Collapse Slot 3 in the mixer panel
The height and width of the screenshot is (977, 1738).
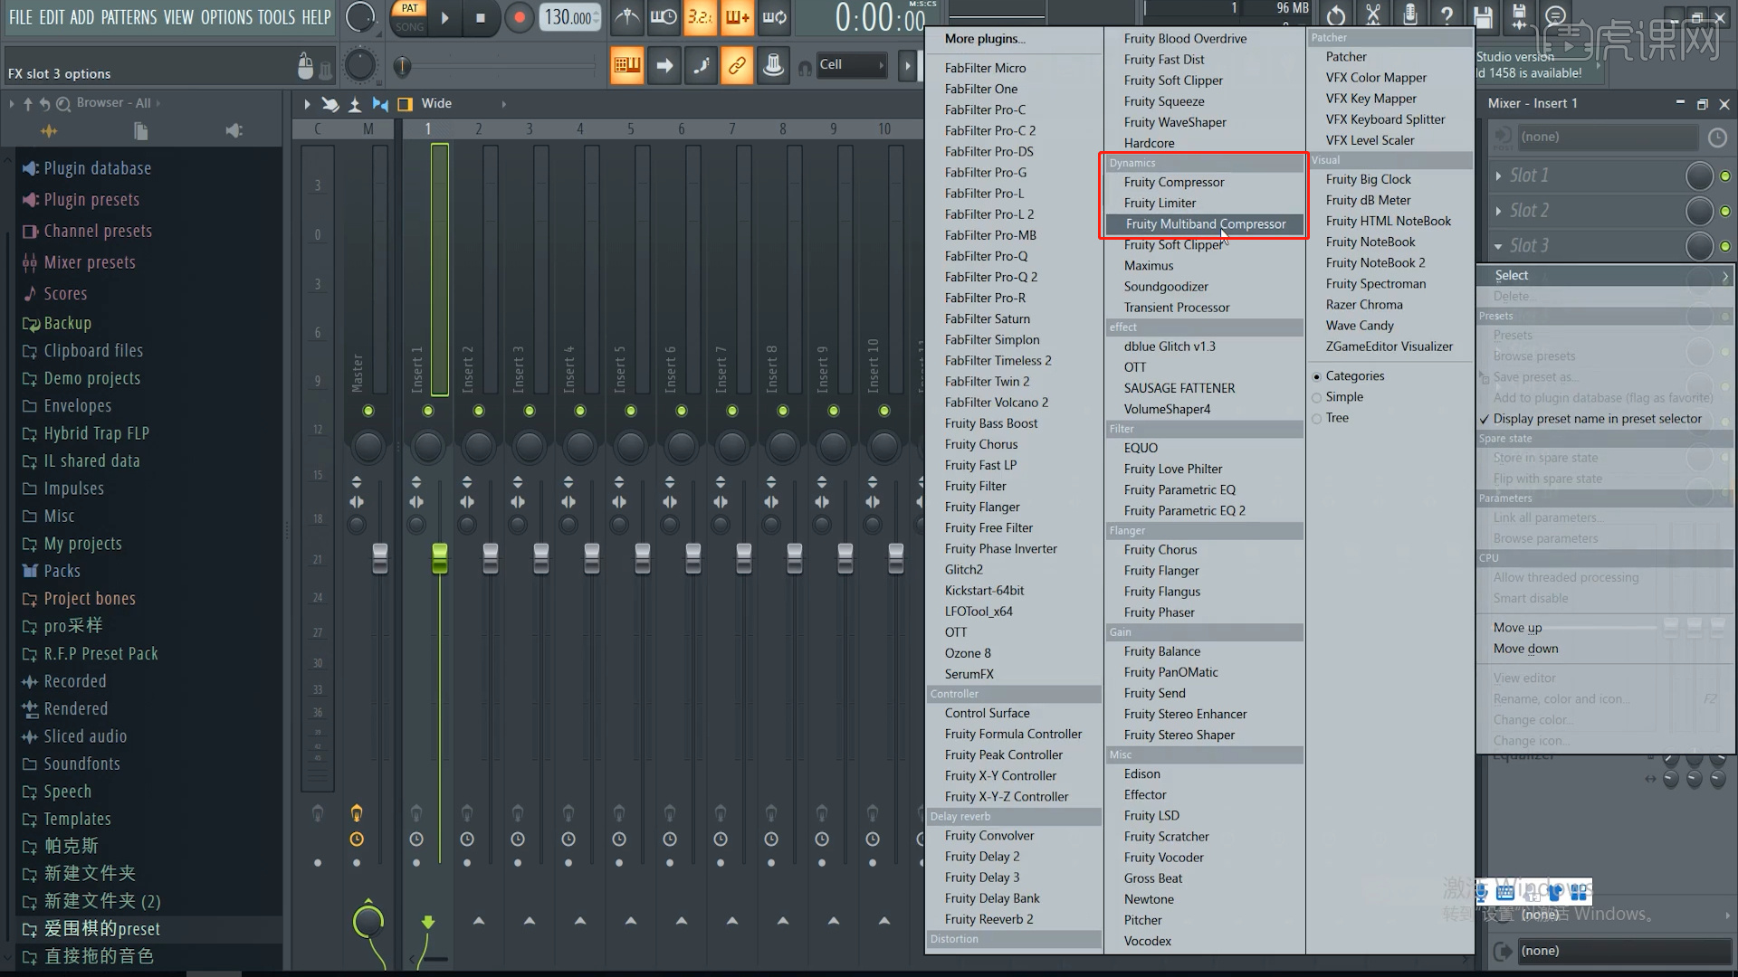(x=1499, y=245)
